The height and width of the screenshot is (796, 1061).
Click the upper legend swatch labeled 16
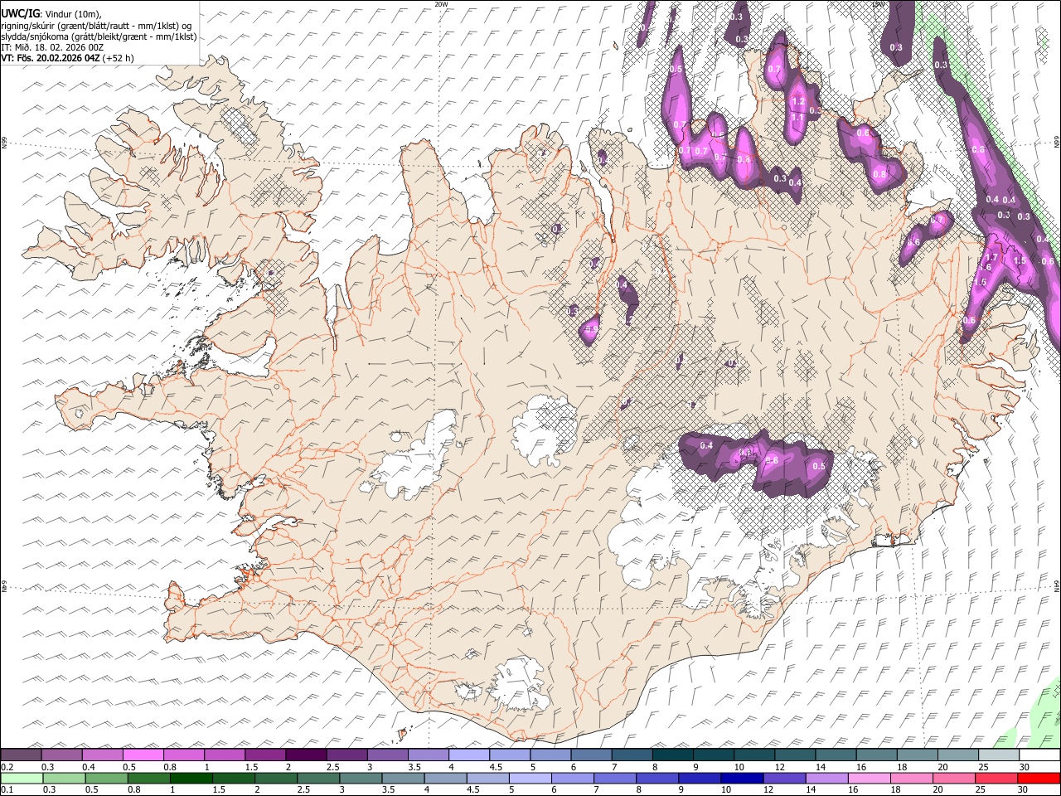coord(875,755)
